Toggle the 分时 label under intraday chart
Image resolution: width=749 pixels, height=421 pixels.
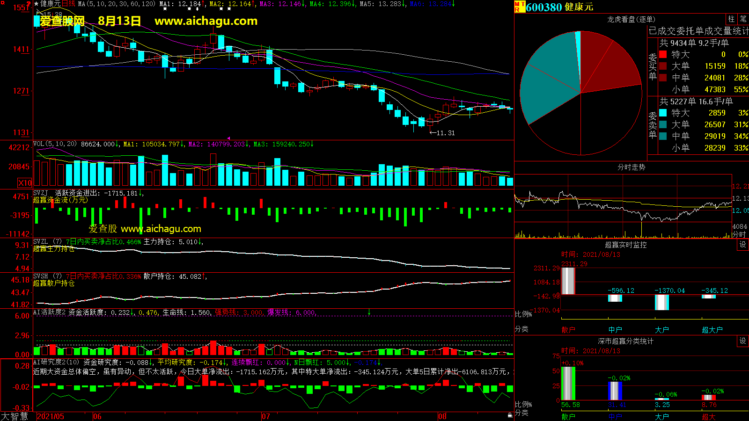click(x=739, y=234)
